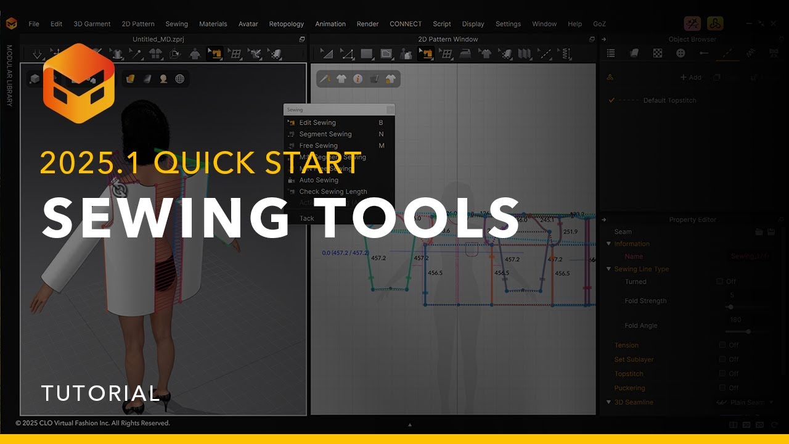Click the pin tool icon in 3D toolbar
Image resolution: width=789 pixels, height=444 pixels.
[x=136, y=54]
